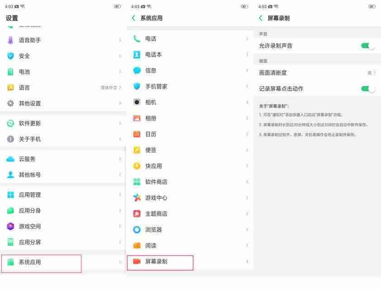Toggle the 允许录制声音 switch
The height and width of the screenshot is (289, 381).
(368, 46)
